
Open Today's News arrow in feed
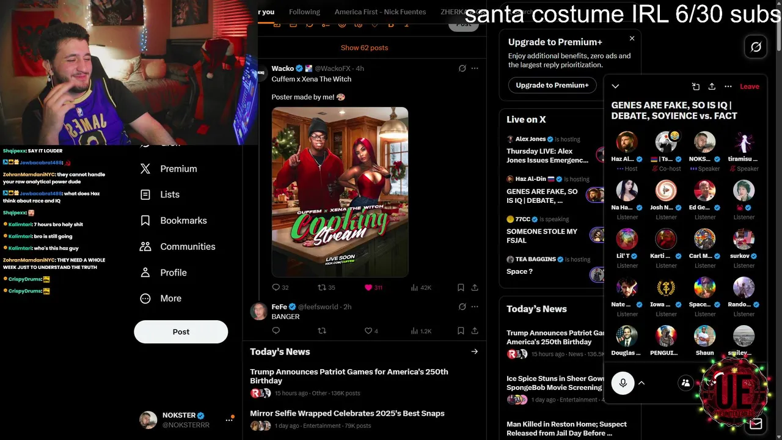(475, 351)
